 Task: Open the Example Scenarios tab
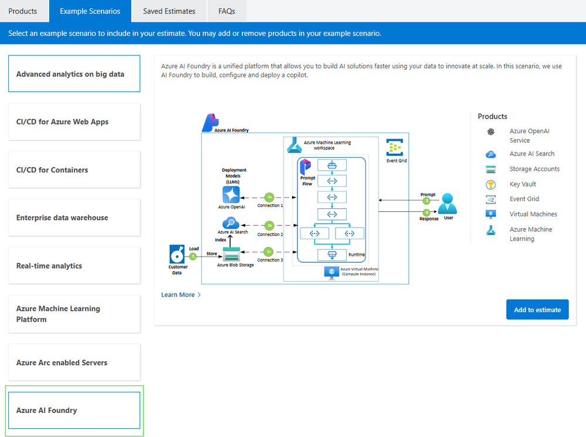(90, 11)
